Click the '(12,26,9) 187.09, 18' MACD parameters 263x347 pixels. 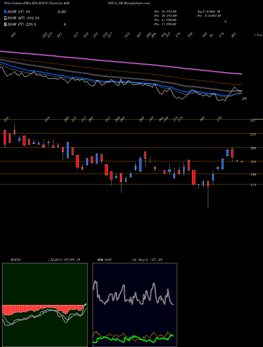(x=64, y=260)
